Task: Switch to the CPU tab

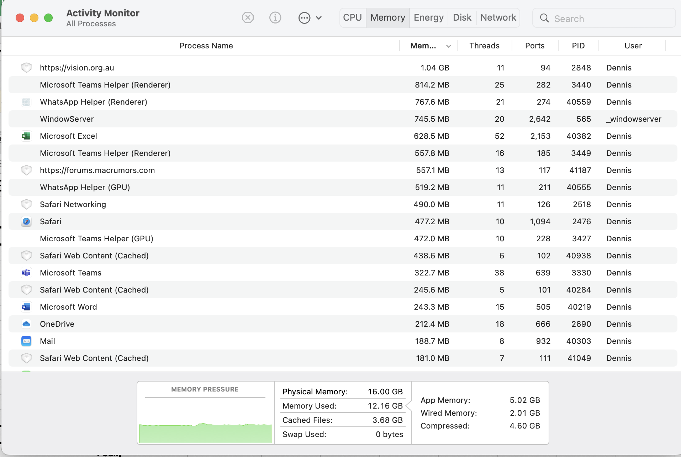Action: click(353, 17)
